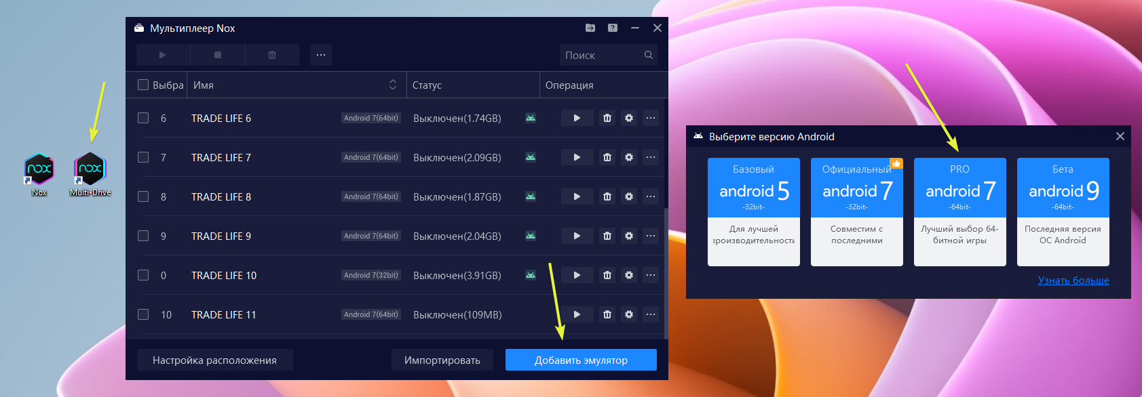
Task: Select the Бета android 9 card
Action: tap(1063, 212)
